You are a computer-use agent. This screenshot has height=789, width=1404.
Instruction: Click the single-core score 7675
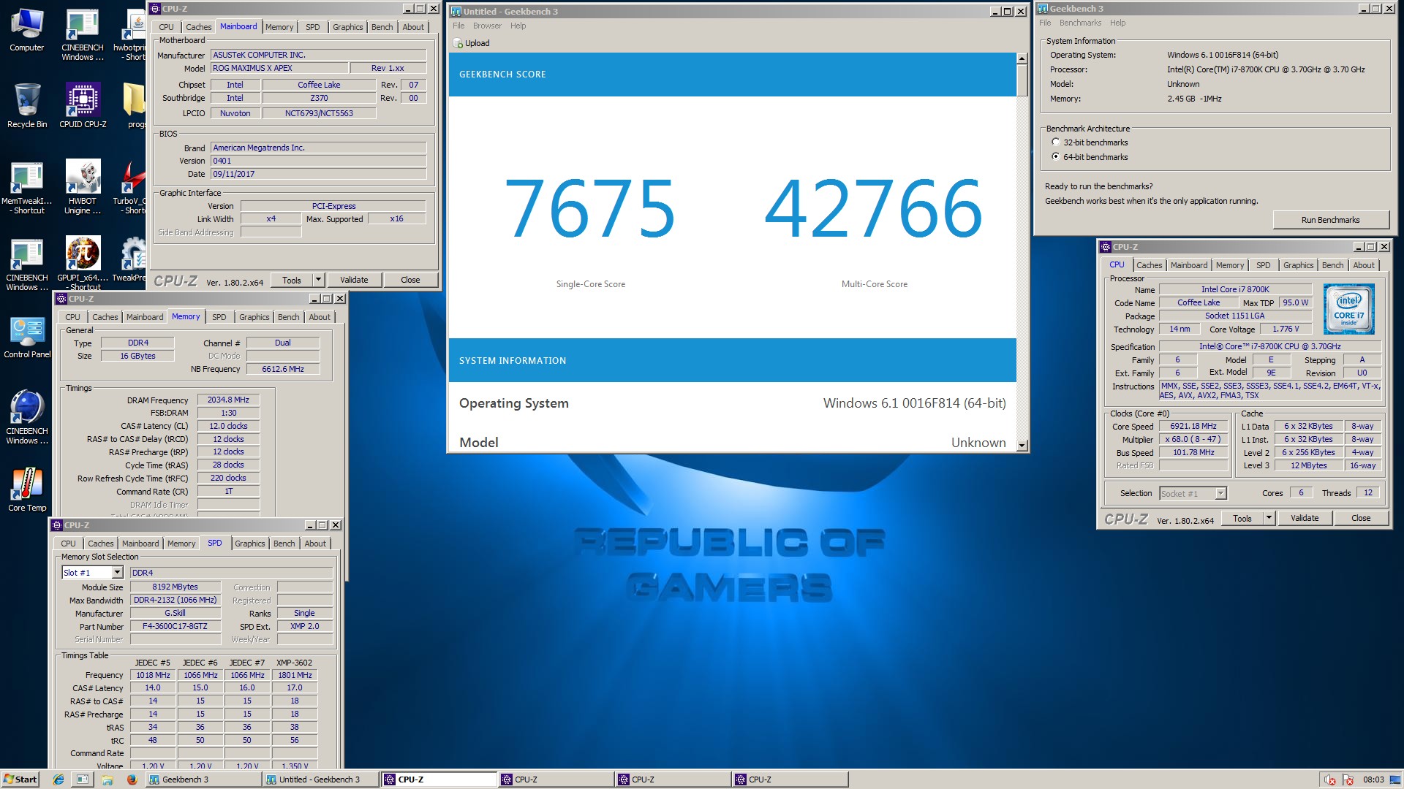coord(590,210)
